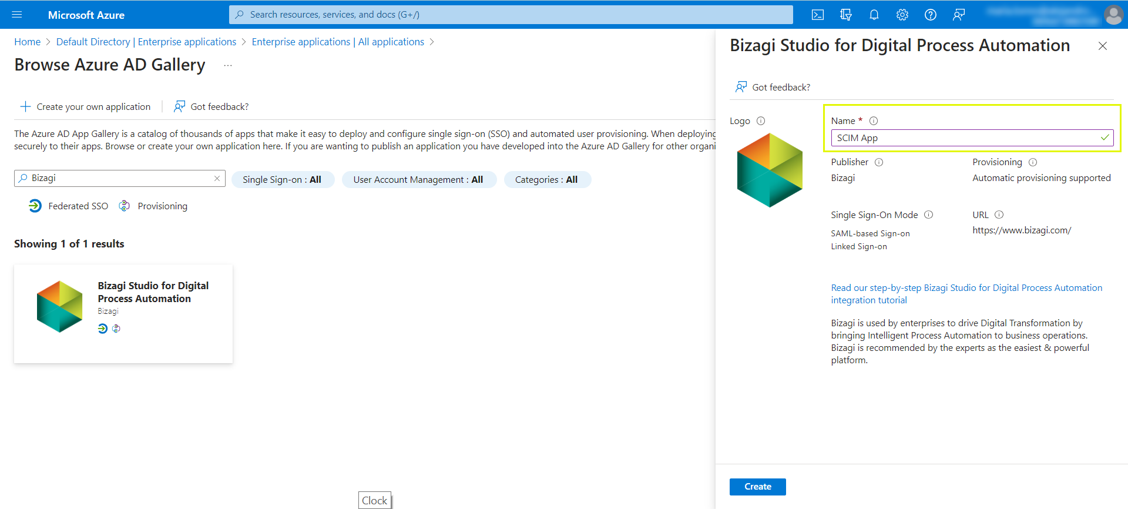This screenshot has width=1128, height=509.
Task: Go to Home breadcrumb
Action: pos(27,42)
